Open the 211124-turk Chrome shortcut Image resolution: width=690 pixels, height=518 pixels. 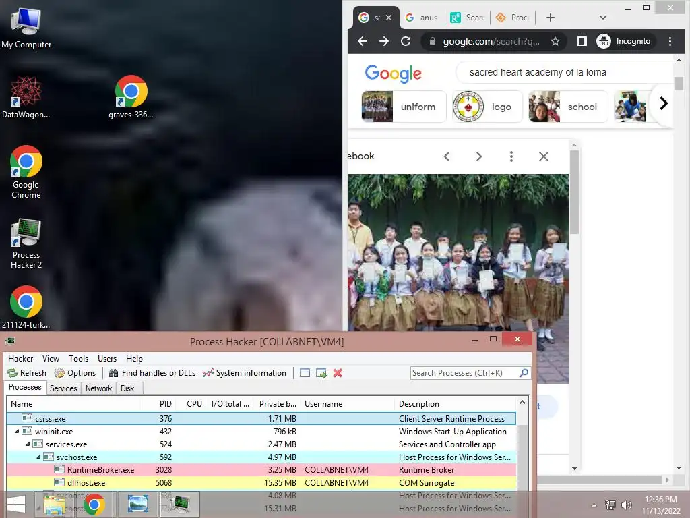[x=26, y=308]
